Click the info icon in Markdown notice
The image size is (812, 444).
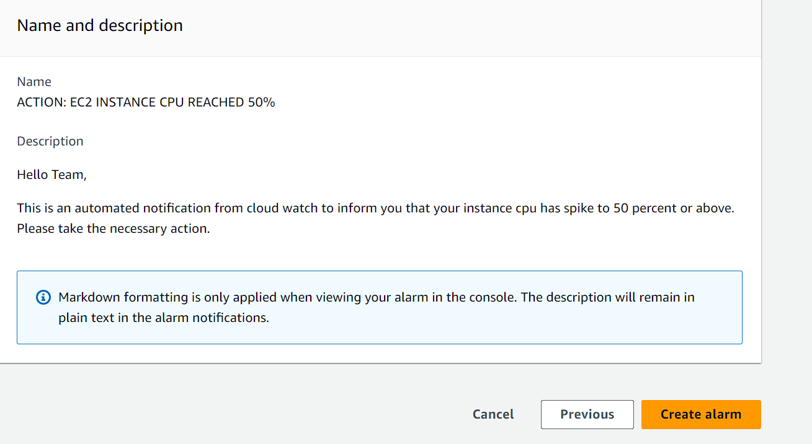[x=43, y=297]
